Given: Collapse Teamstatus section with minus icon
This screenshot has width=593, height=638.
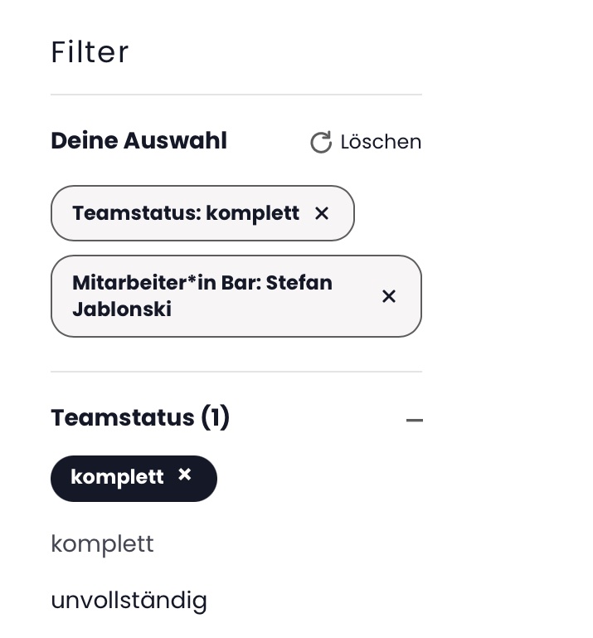Looking at the screenshot, I should point(415,420).
